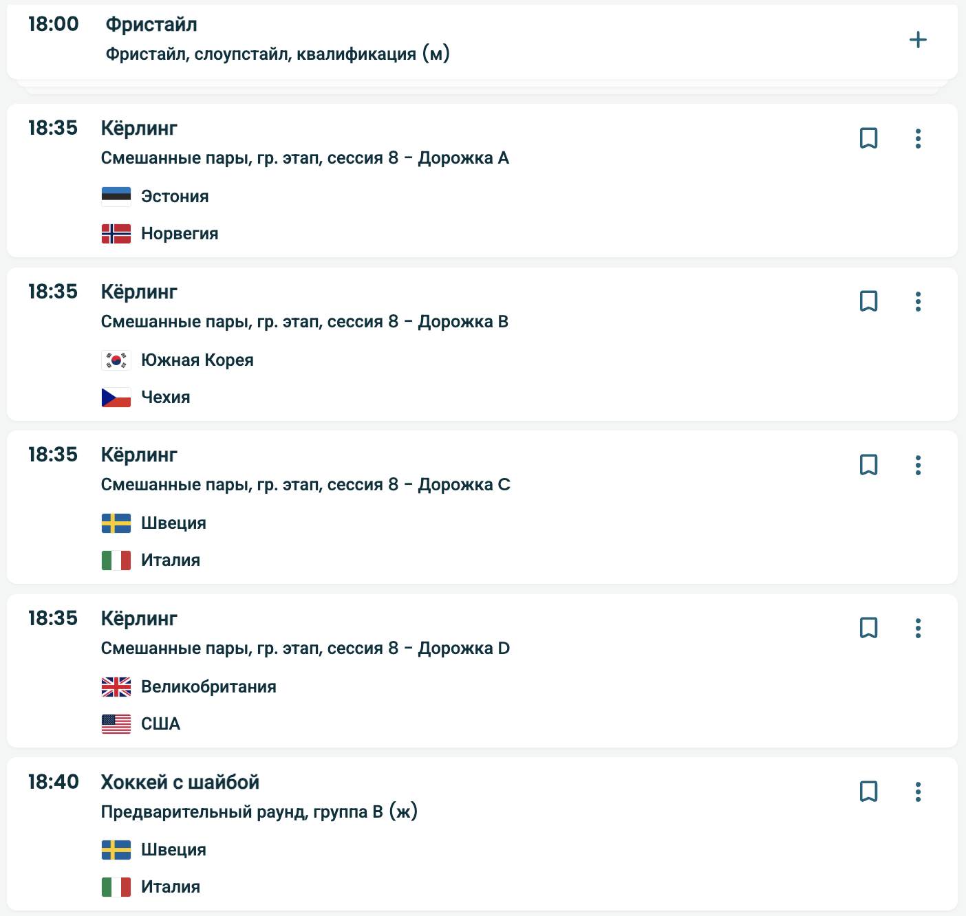The width and height of the screenshot is (966, 916).
Task: Bookmark the Дорожка C curling match
Action: pos(868,465)
